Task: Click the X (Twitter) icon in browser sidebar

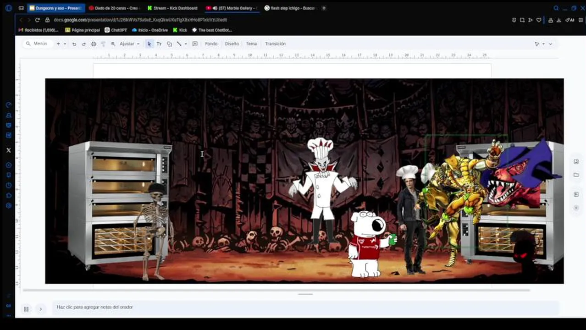Action: [8, 150]
